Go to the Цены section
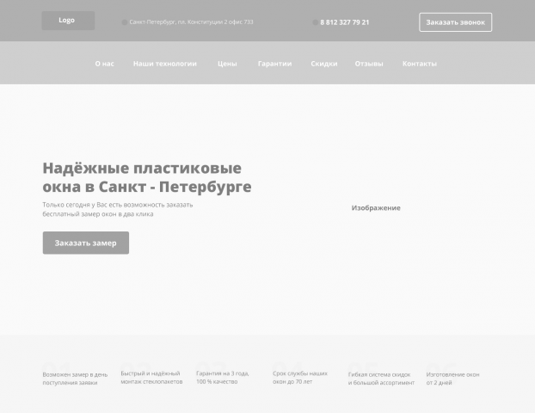The image size is (535, 413). [227, 64]
